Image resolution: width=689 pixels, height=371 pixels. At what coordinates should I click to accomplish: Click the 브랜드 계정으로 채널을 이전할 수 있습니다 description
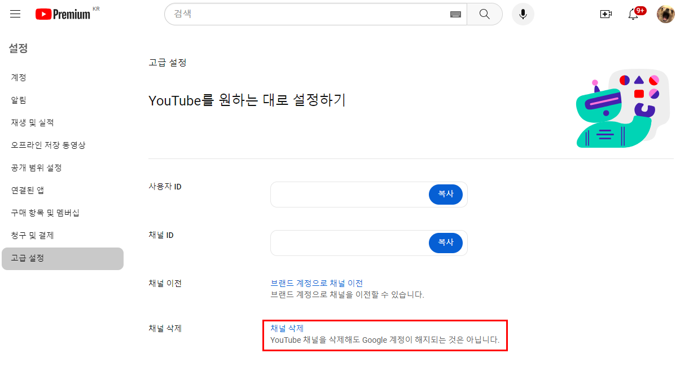point(347,294)
